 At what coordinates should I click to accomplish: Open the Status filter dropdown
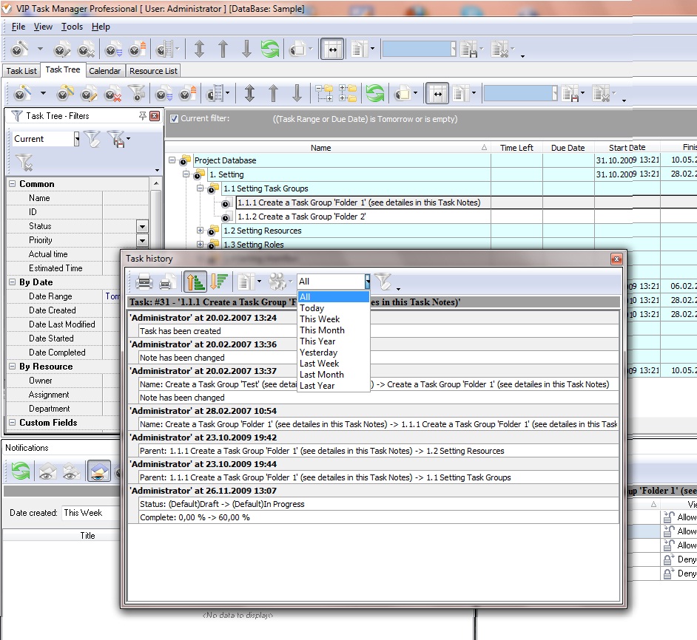[142, 226]
